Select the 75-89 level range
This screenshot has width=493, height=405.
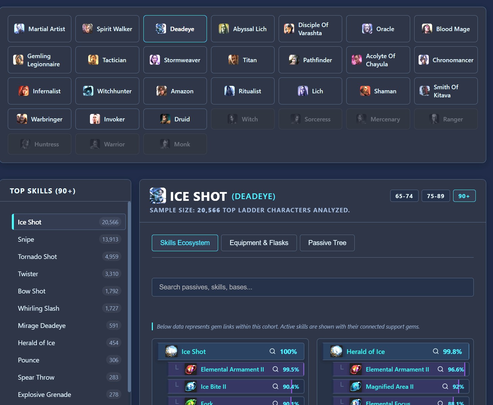pos(436,196)
